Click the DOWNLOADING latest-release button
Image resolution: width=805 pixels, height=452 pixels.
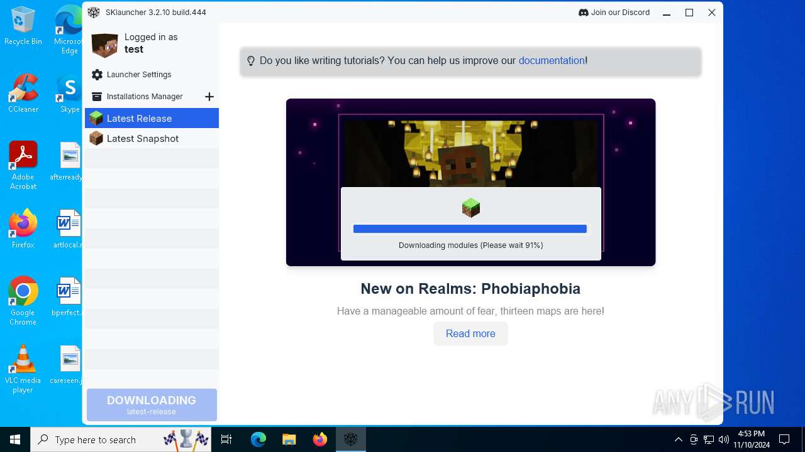click(x=152, y=405)
